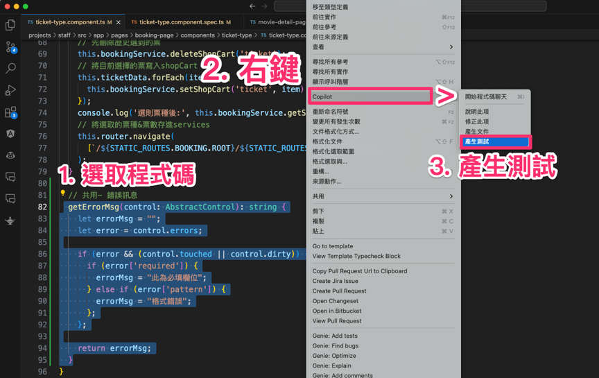
Task: Select 剪下 from context menu
Action: coord(383,212)
